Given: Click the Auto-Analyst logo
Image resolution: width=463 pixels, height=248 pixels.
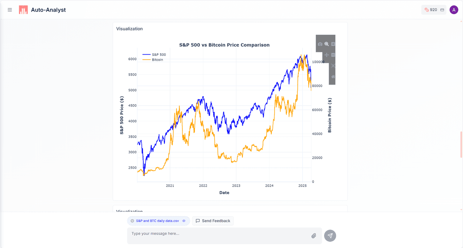Looking at the screenshot, I should coord(24,10).
